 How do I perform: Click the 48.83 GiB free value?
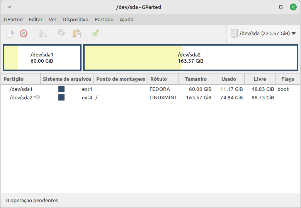tap(263, 89)
